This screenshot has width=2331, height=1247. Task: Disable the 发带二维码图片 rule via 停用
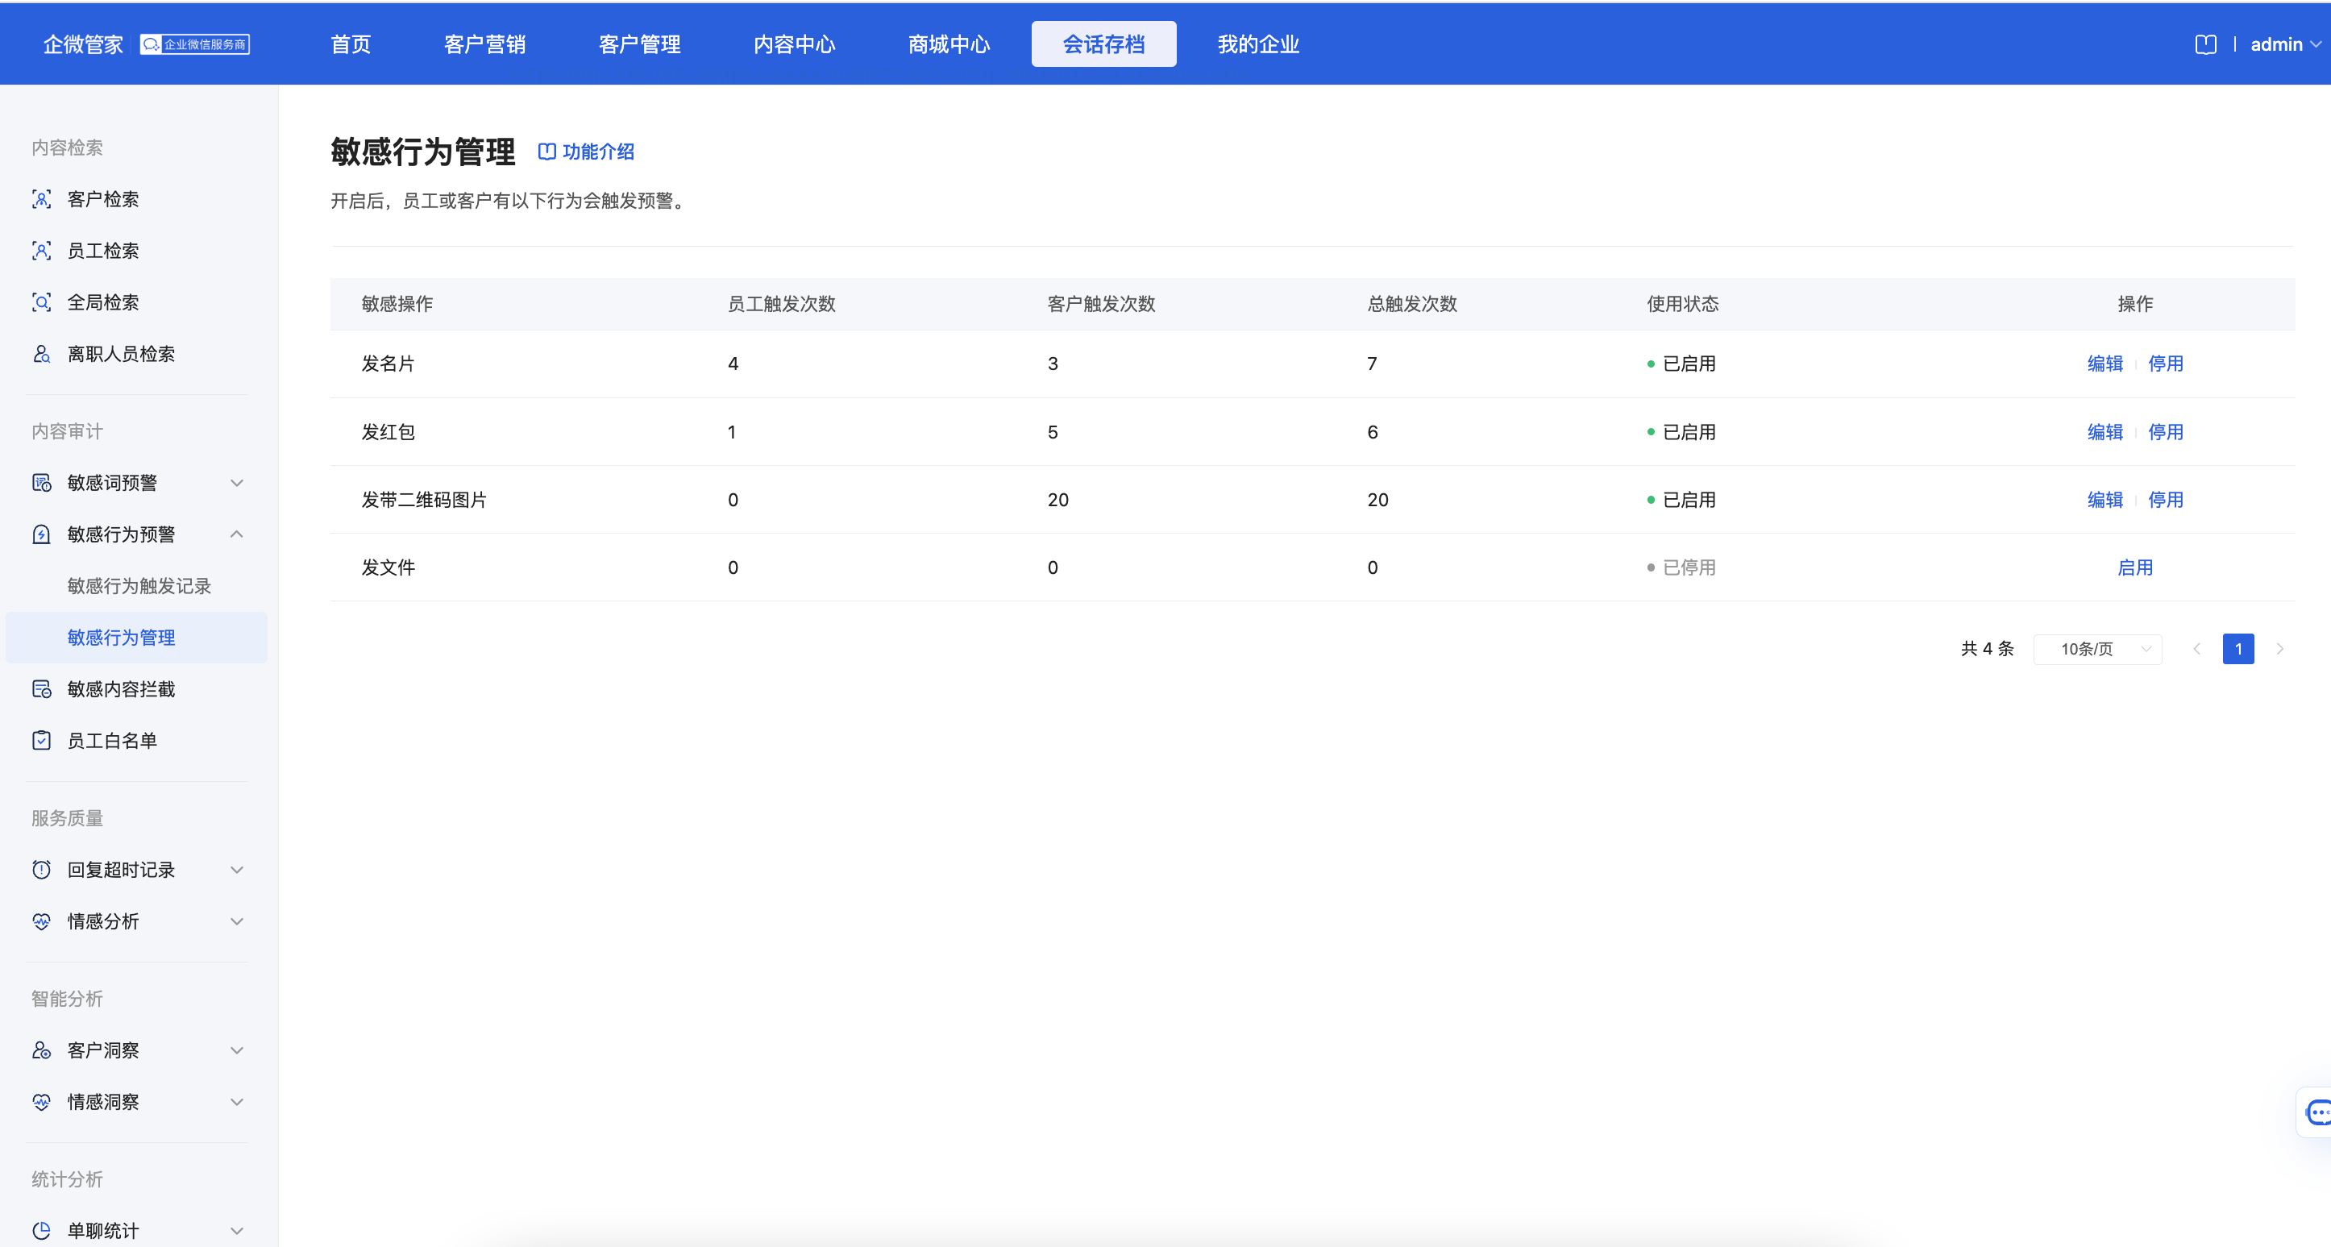point(2164,500)
